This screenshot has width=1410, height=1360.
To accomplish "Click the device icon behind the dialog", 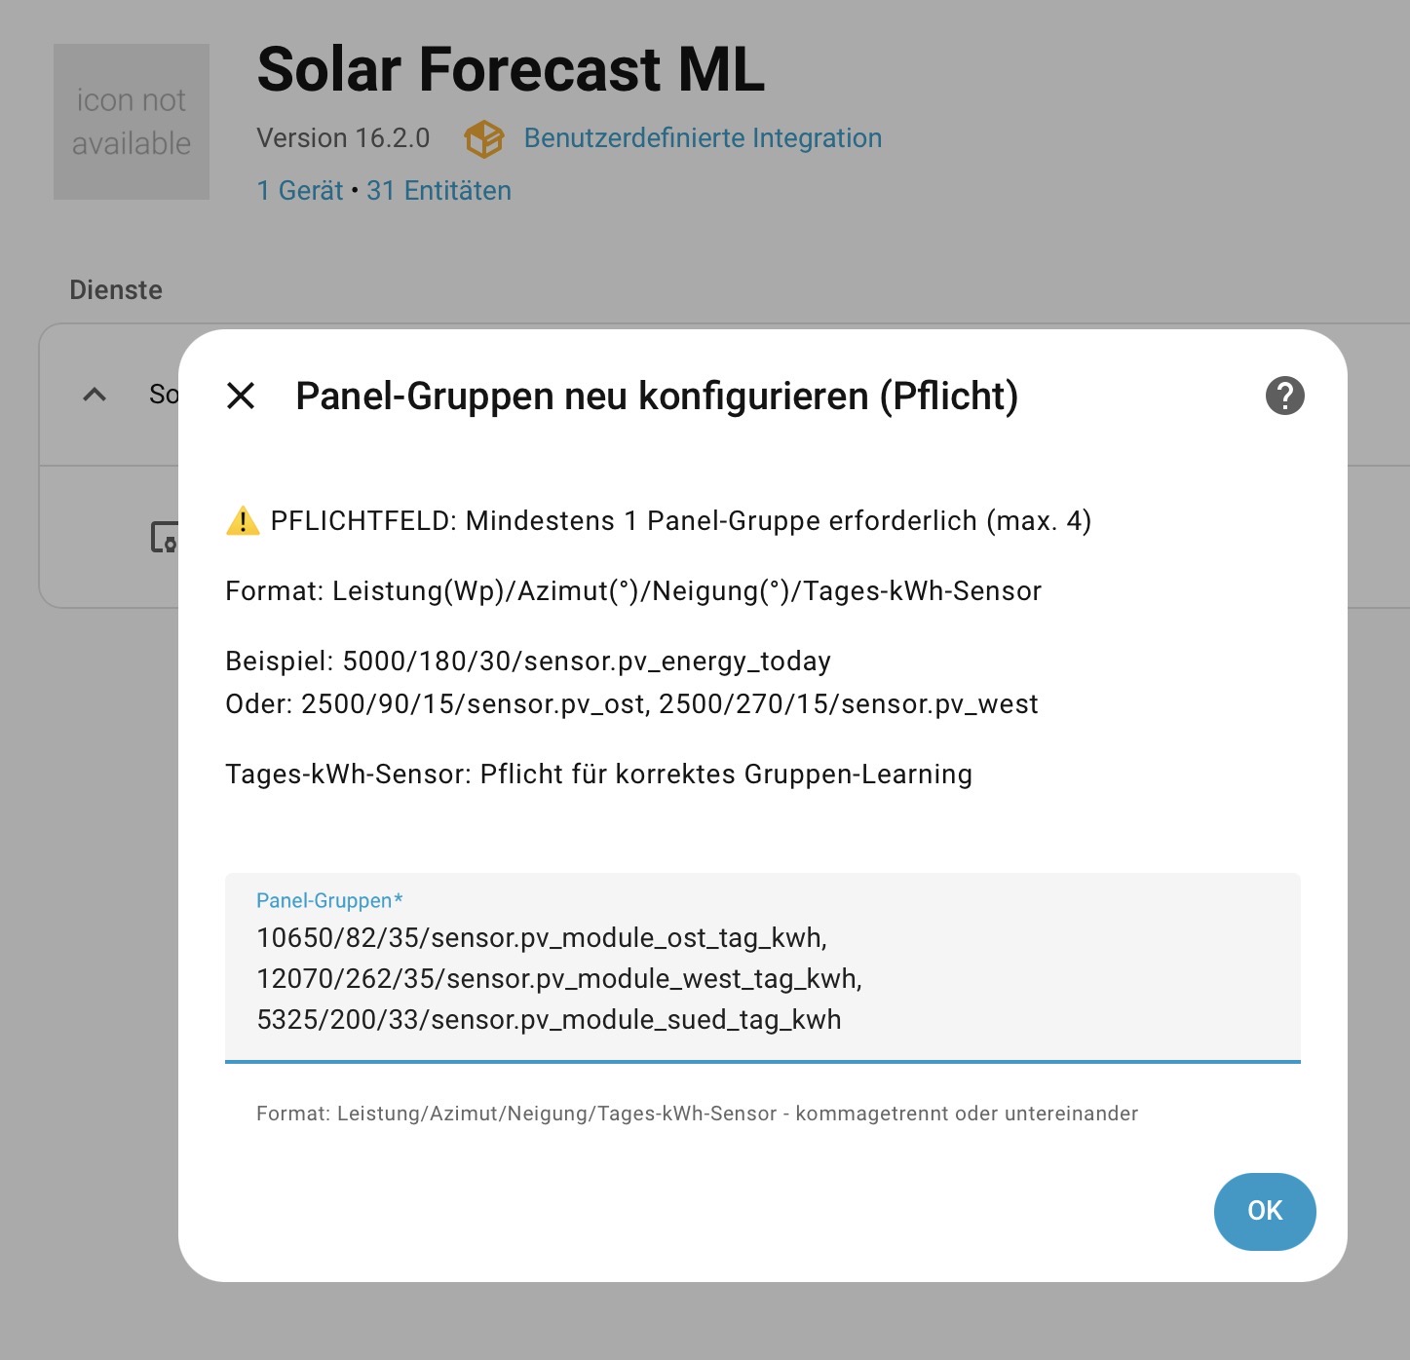I will [165, 537].
